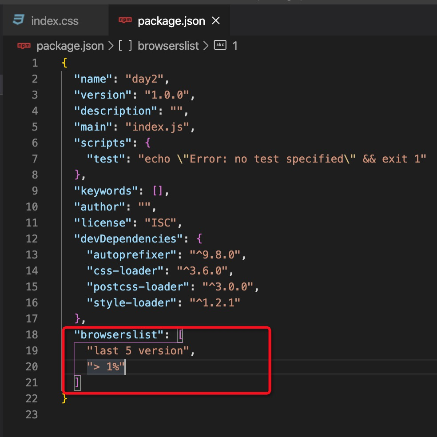Click the "index.js" value

(x=157, y=127)
